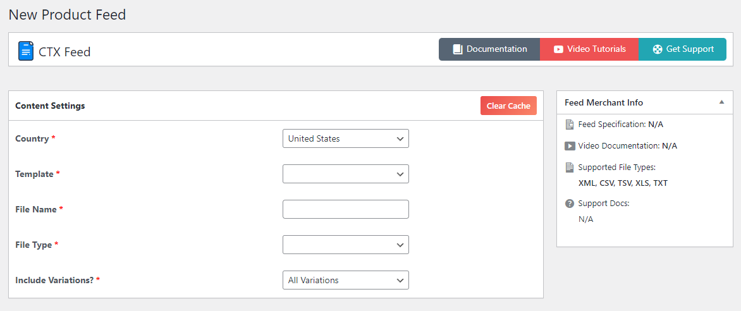Screen dimensions: 741x311
Task: Click the Feed Merchant Info title
Action: pyautogui.click(x=604, y=102)
